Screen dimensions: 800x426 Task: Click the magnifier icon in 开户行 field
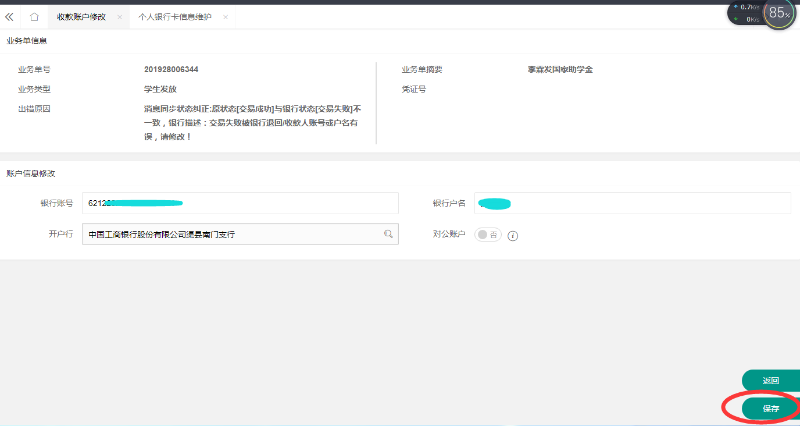click(x=388, y=234)
